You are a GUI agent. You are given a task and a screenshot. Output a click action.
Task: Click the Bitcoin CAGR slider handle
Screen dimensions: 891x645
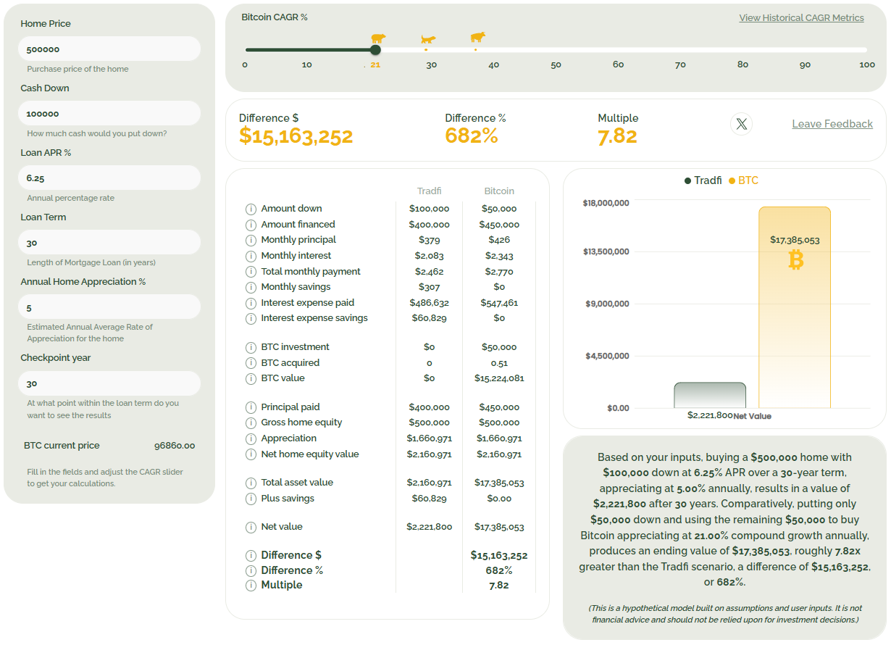click(x=375, y=50)
